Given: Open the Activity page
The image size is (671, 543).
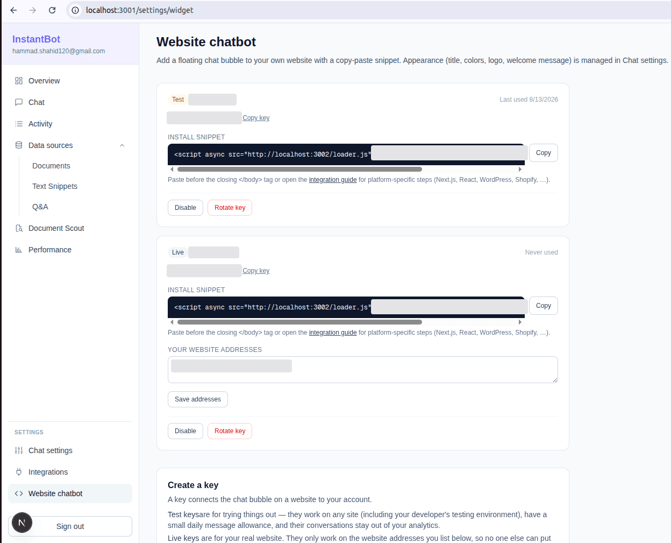Looking at the screenshot, I should 70,124.
